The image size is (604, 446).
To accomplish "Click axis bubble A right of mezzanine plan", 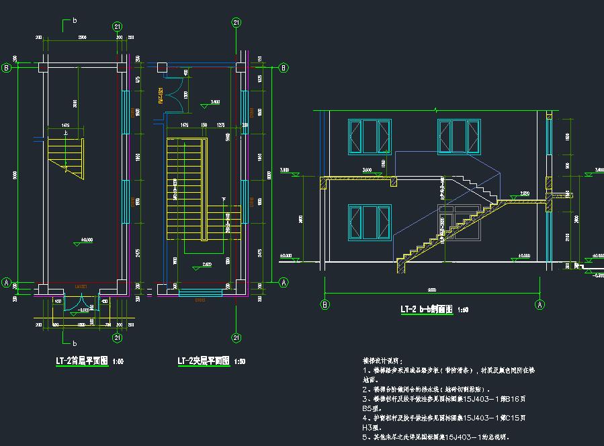I will (284, 283).
